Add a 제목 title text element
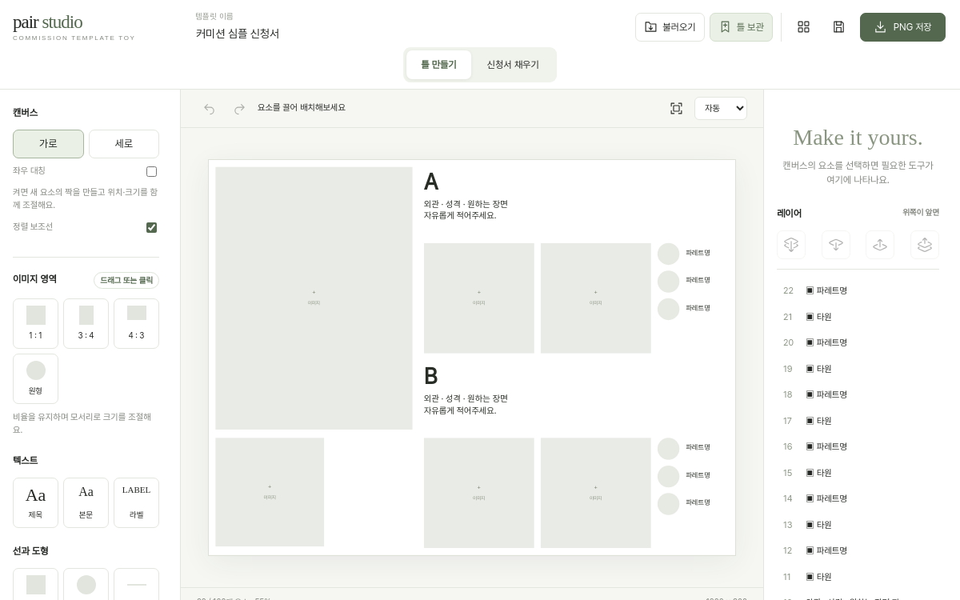Image resolution: width=960 pixels, height=600 pixels. 35,502
